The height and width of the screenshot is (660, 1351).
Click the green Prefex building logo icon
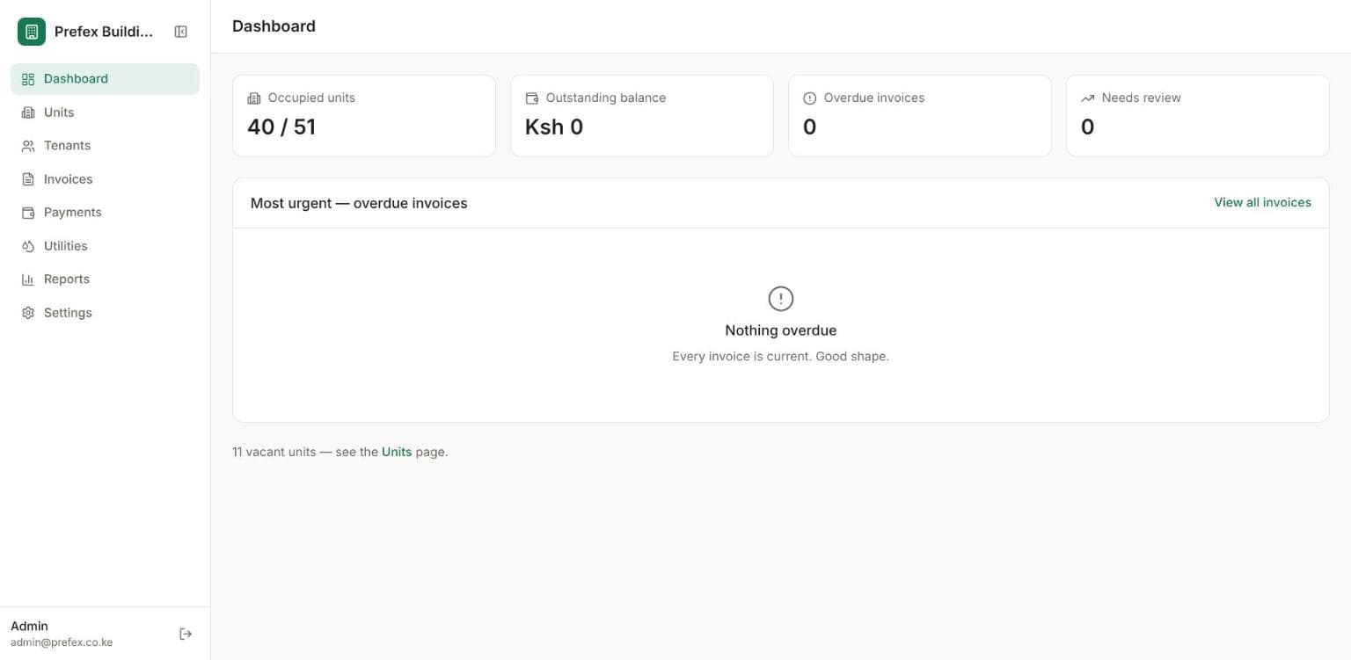point(32,32)
